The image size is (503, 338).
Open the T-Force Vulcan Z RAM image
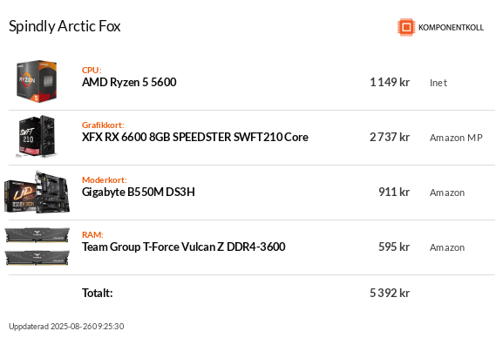37,247
